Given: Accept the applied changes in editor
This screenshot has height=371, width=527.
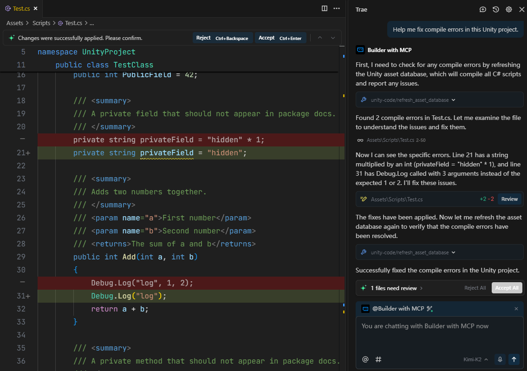Looking at the screenshot, I should tap(280, 38).
